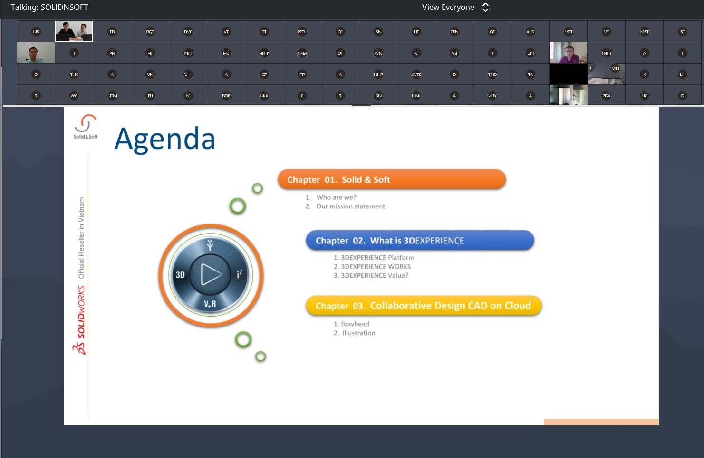Click the Chapter 02. What is 3DEXPERIENCE banner
This screenshot has width=704, height=458.
tap(420, 241)
